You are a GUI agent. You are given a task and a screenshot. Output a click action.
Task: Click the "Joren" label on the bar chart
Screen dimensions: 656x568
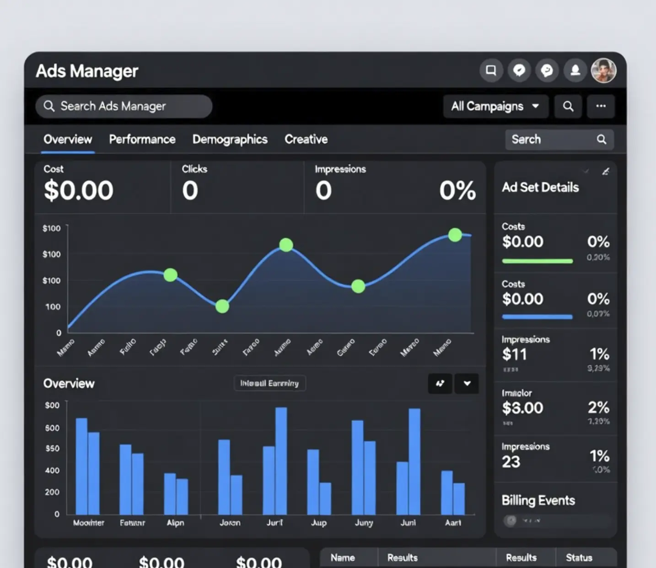[230, 522]
